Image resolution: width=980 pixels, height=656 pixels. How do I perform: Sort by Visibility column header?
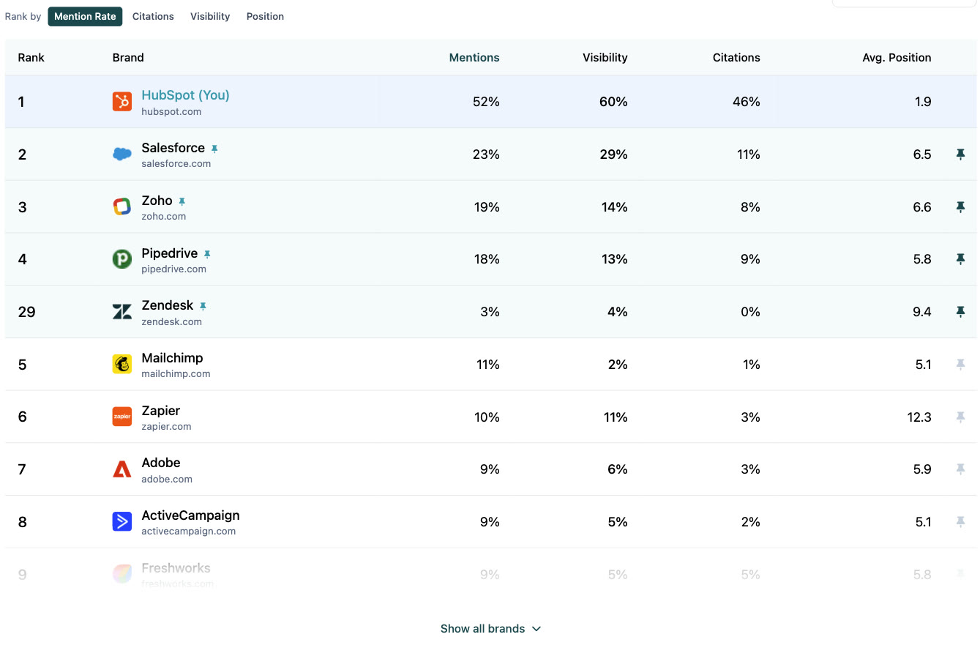tap(605, 58)
